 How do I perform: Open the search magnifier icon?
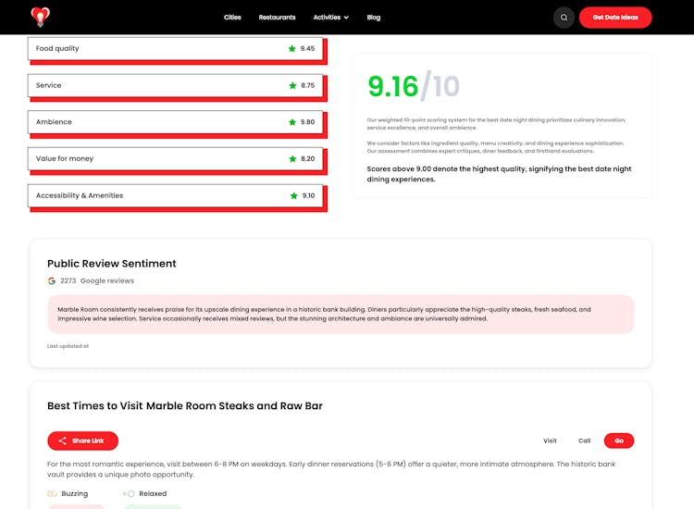click(x=564, y=18)
